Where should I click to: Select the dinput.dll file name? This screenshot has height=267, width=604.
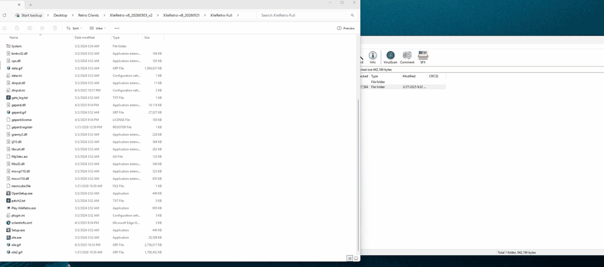pos(18,82)
